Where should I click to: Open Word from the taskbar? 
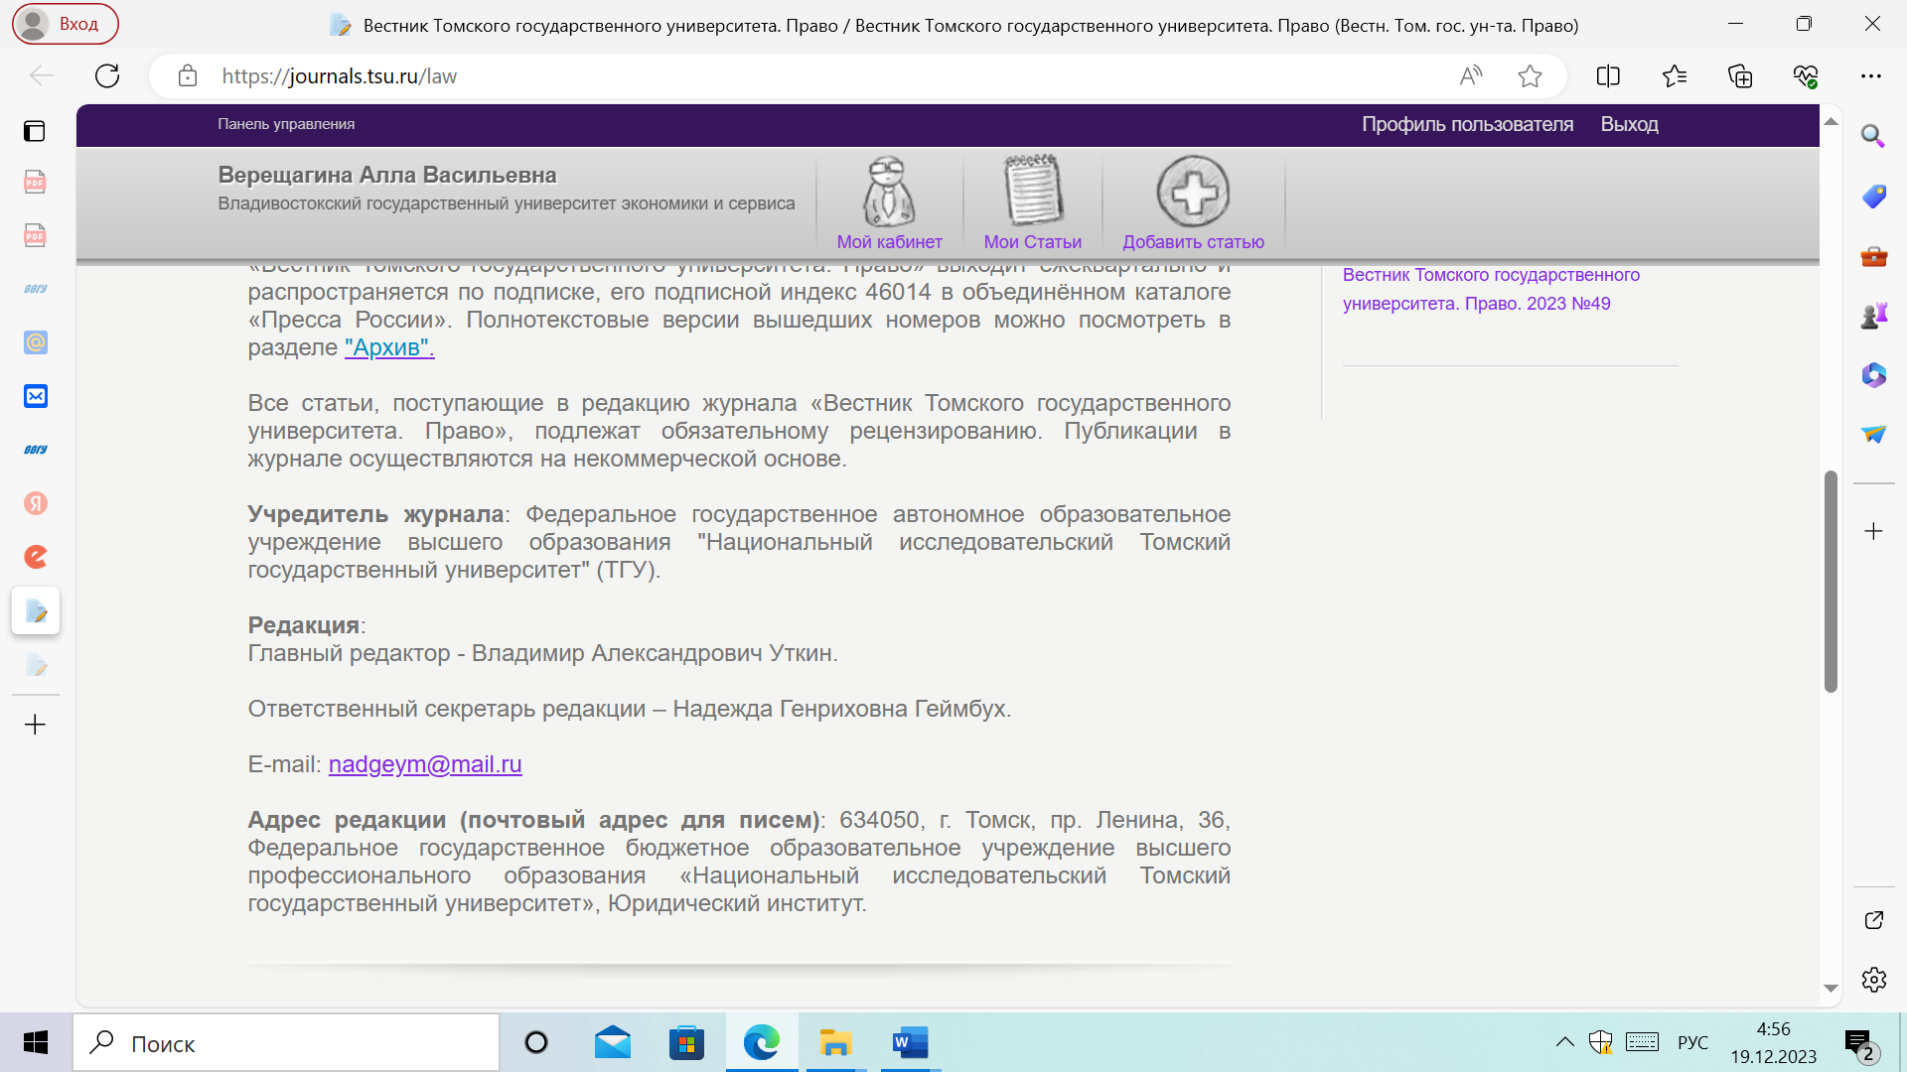[x=910, y=1043]
